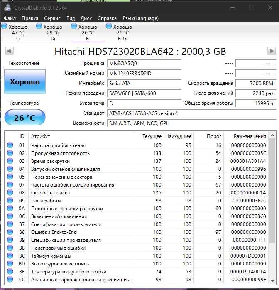This screenshot has width=279, height=290.
Task: Click total work time value 15996 ч
Action: (x=256, y=103)
